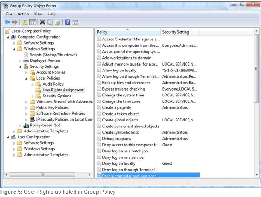Expand the Audit Policy node
The width and height of the screenshot is (261, 197).
(x=33, y=85)
